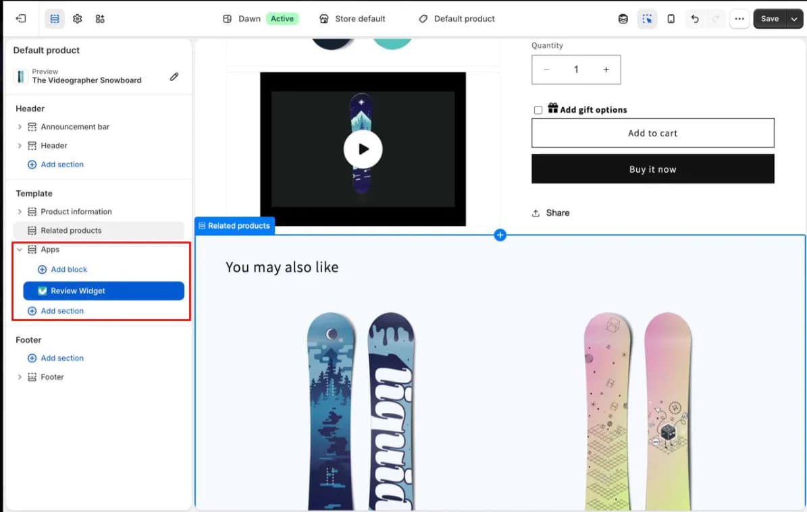Image resolution: width=807 pixels, height=512 pixels.
Task: Click the Save button
Action: click(769, 19)
